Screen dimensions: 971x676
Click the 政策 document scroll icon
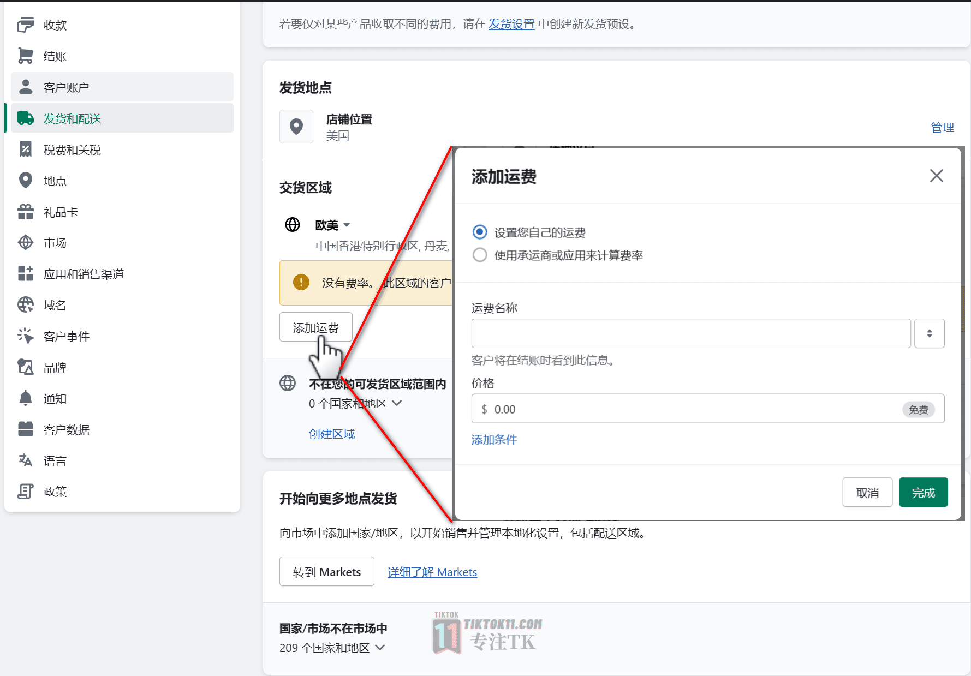(x=26, y=492)
